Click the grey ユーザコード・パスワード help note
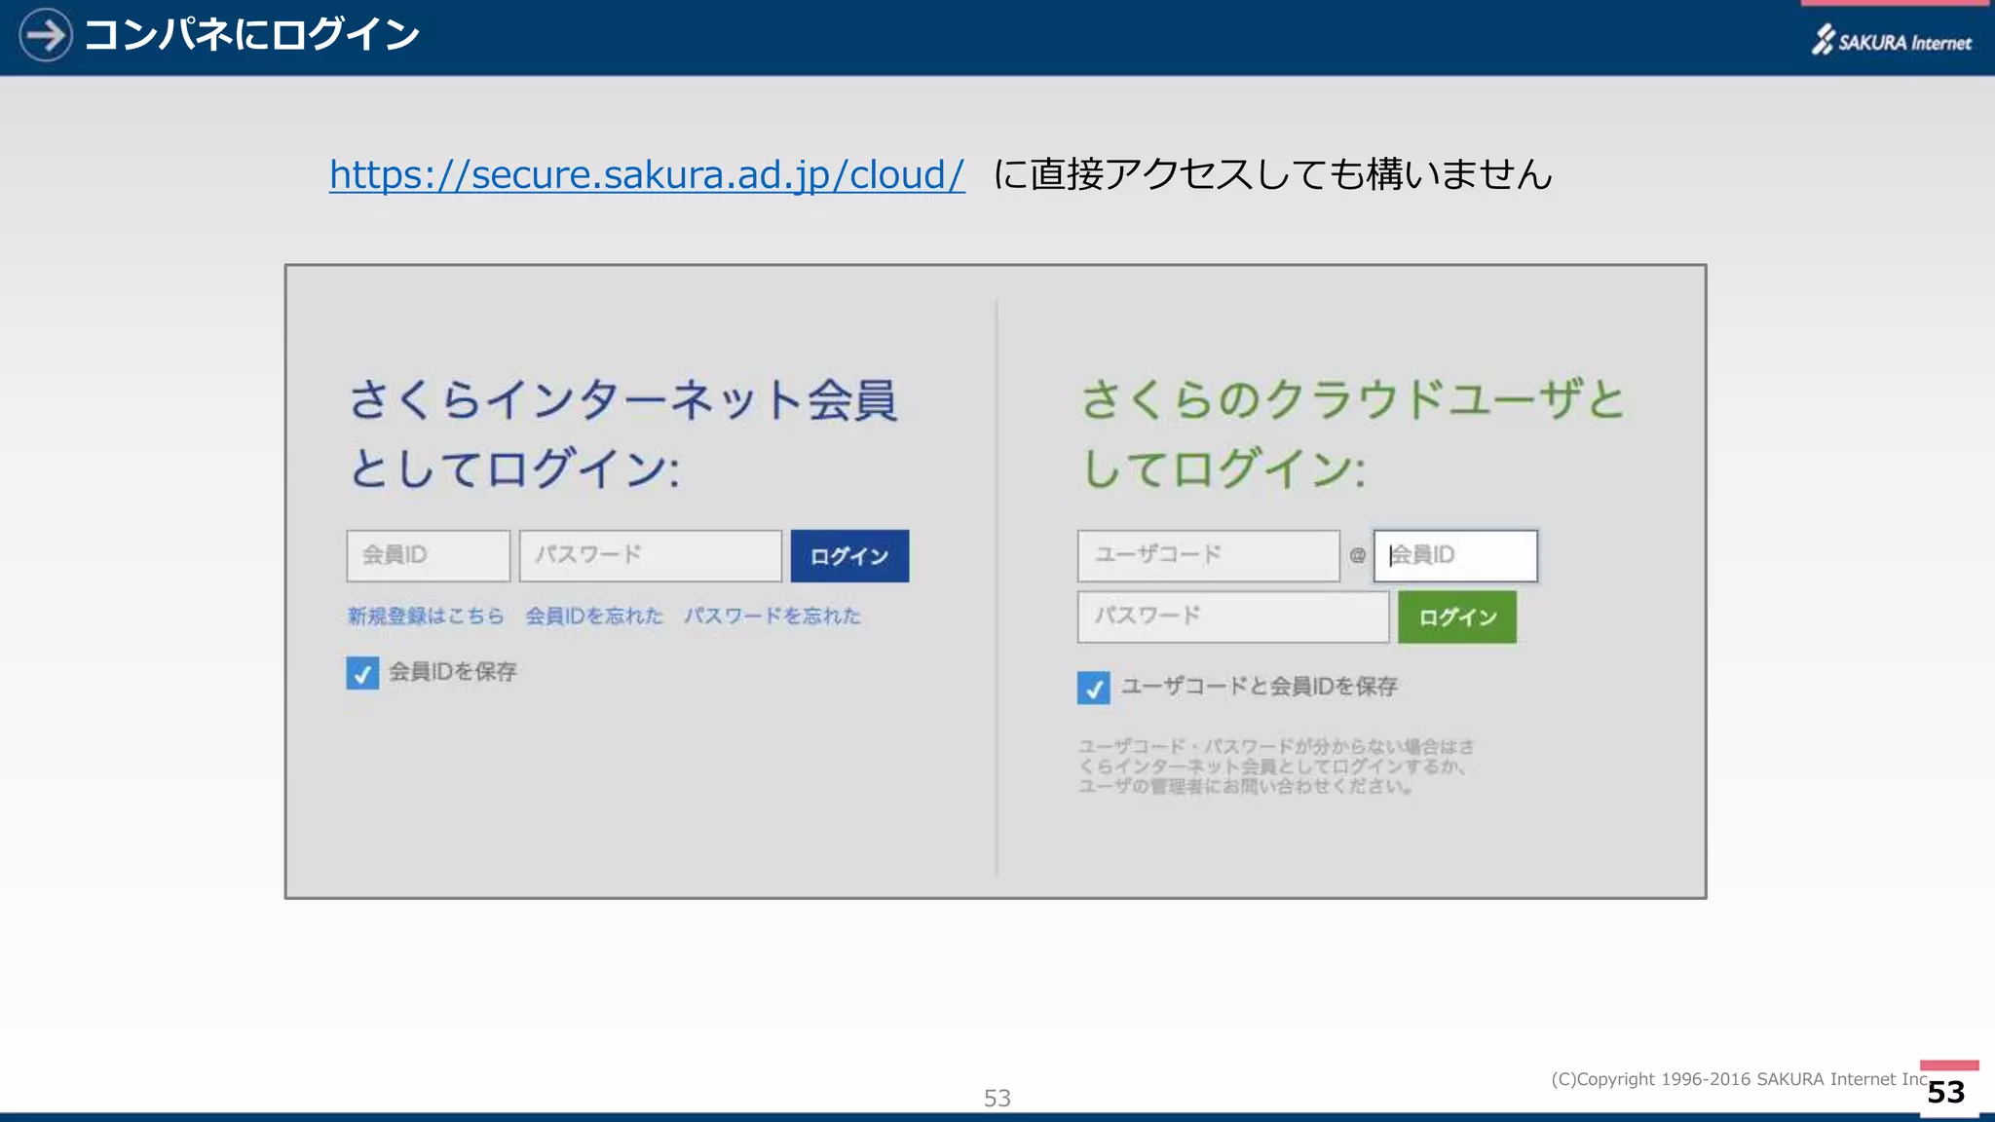The width and height of the screenshot is (1995, 1122). 1276,767
